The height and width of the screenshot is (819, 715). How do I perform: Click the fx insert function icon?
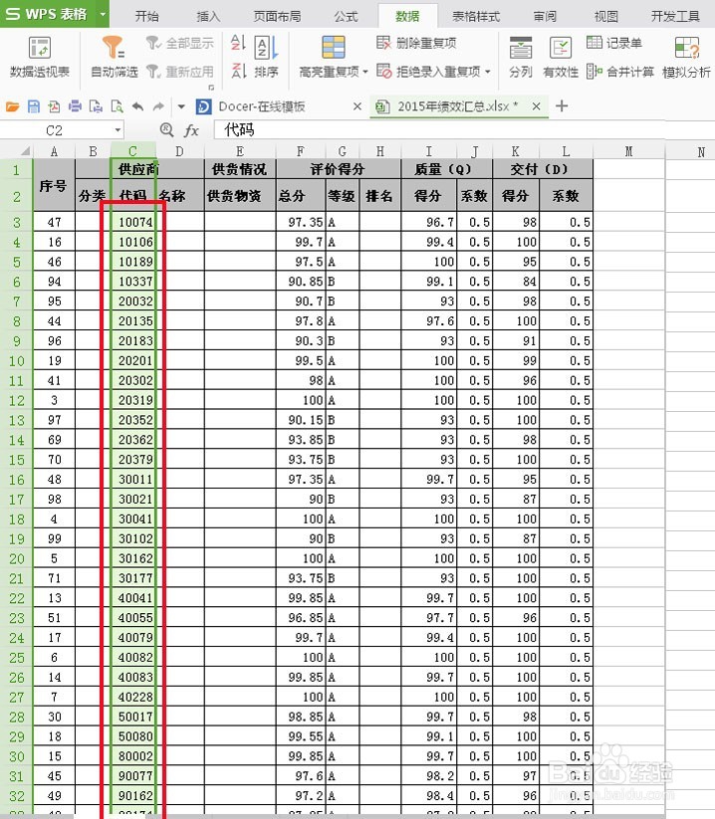click(x=191, y=130)
